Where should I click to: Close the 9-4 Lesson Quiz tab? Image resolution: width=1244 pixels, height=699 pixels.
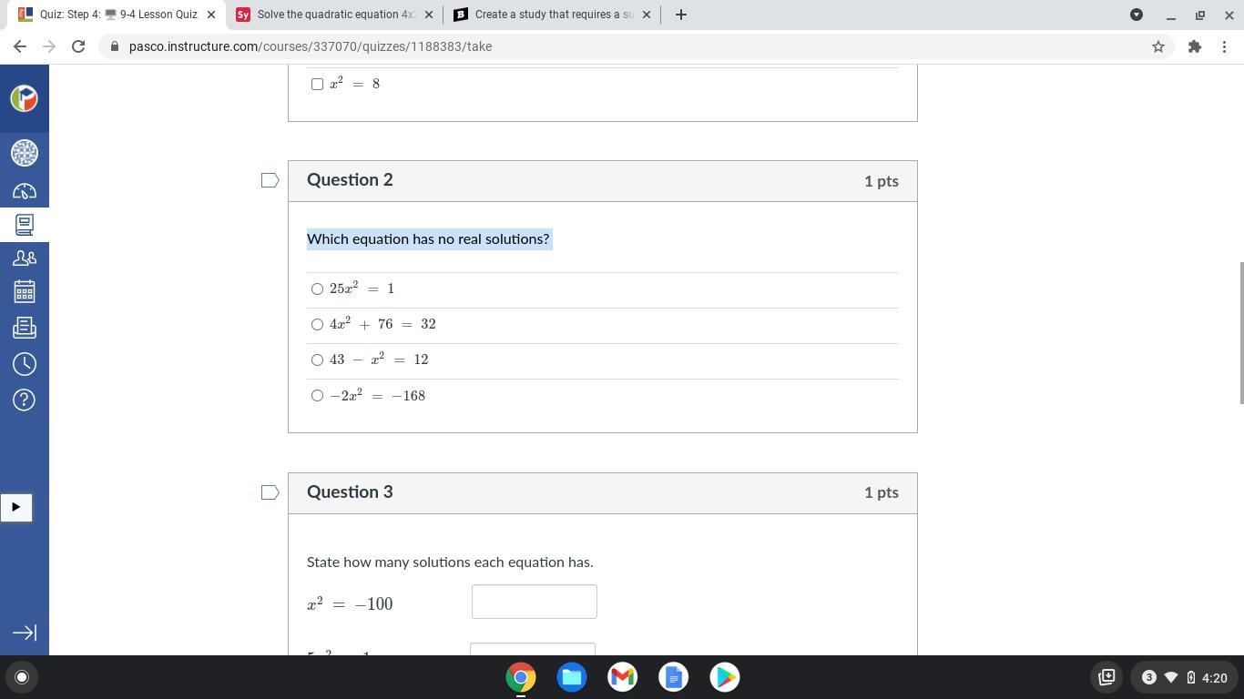pos(211,15)
